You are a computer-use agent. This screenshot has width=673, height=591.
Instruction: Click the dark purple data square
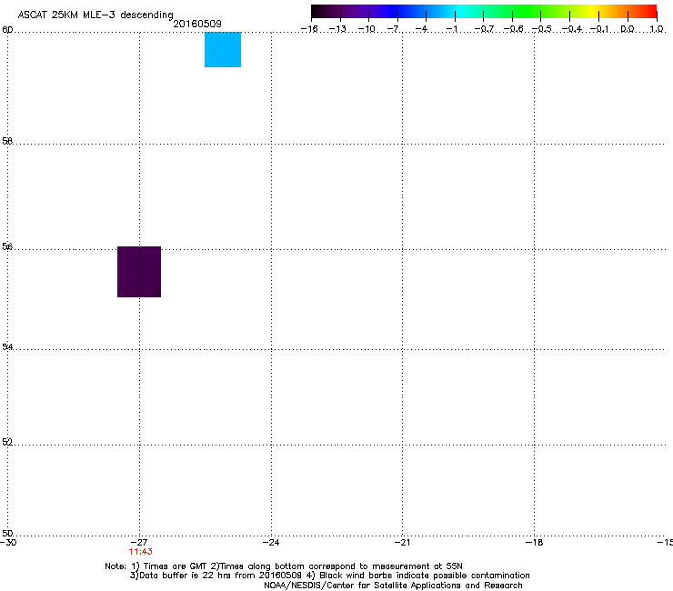139,272
